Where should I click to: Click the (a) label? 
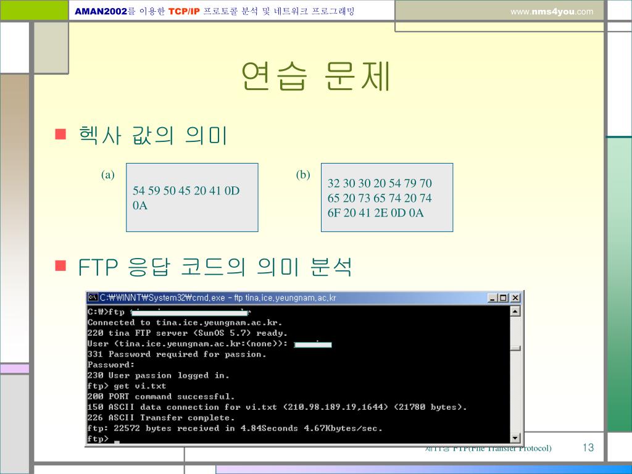click(x=107, y=175)
